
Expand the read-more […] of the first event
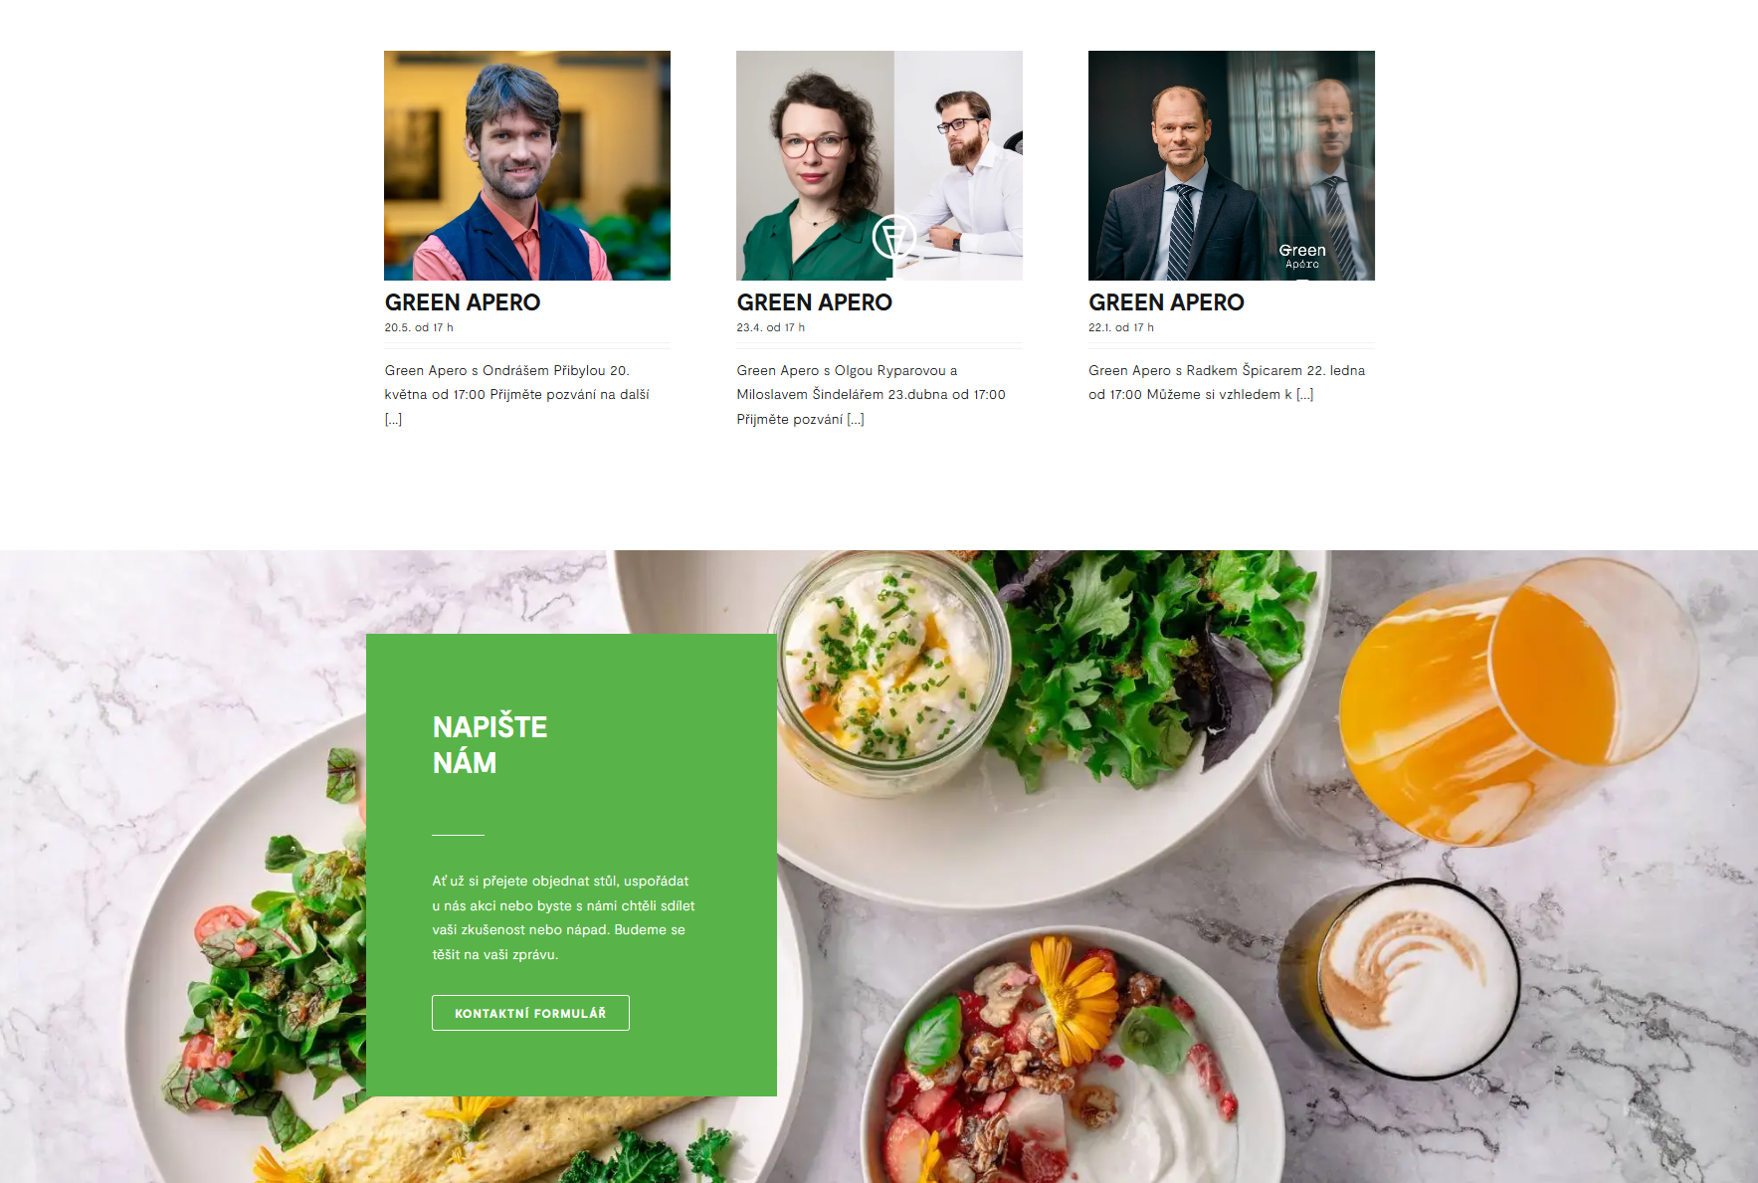393,419
